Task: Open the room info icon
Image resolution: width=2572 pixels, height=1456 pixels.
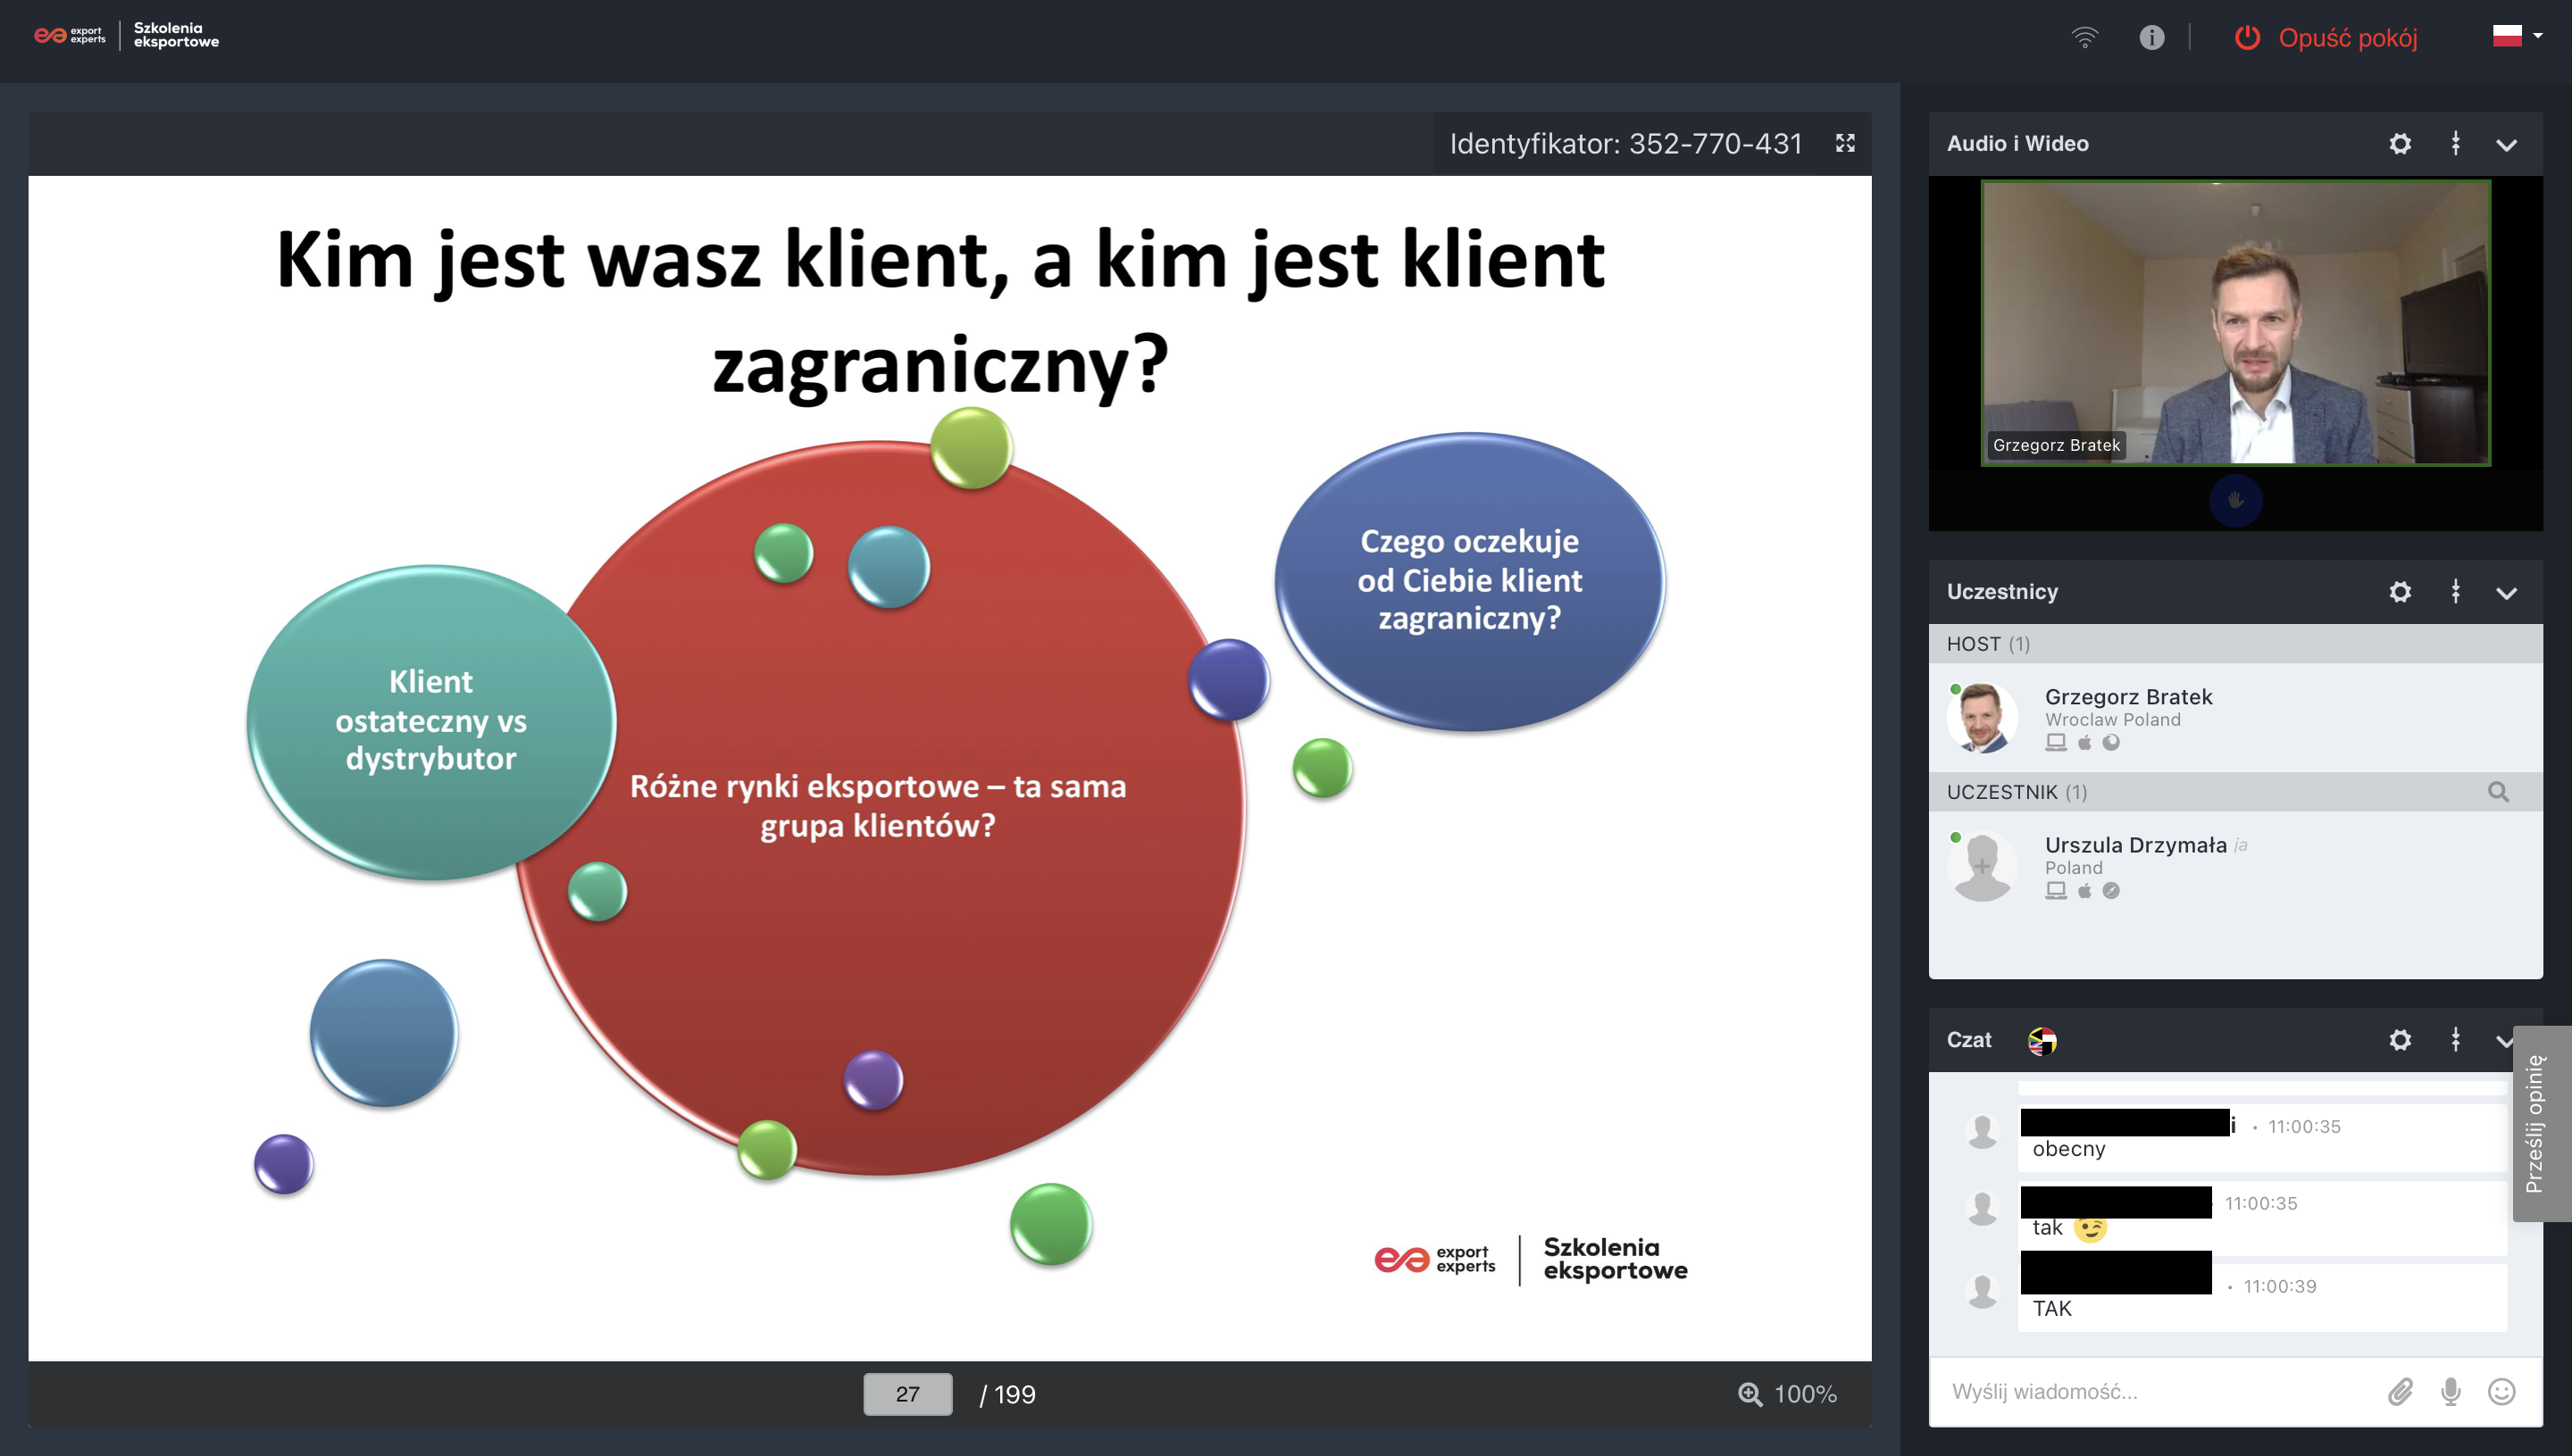Action: (x=2152, y=38)
